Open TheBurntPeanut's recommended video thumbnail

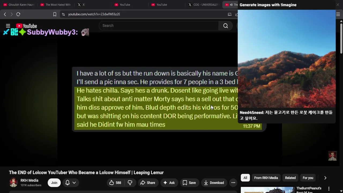(267, 190)
